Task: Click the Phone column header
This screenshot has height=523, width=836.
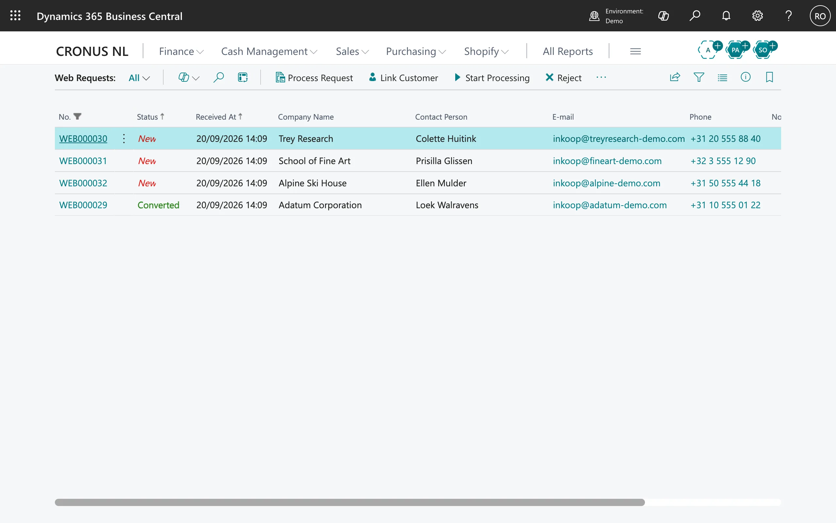Action: click(x=700, y=117)
